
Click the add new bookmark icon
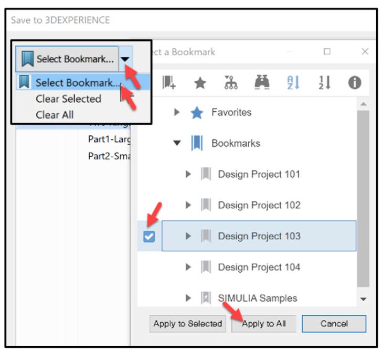click(x=169, y=83)
